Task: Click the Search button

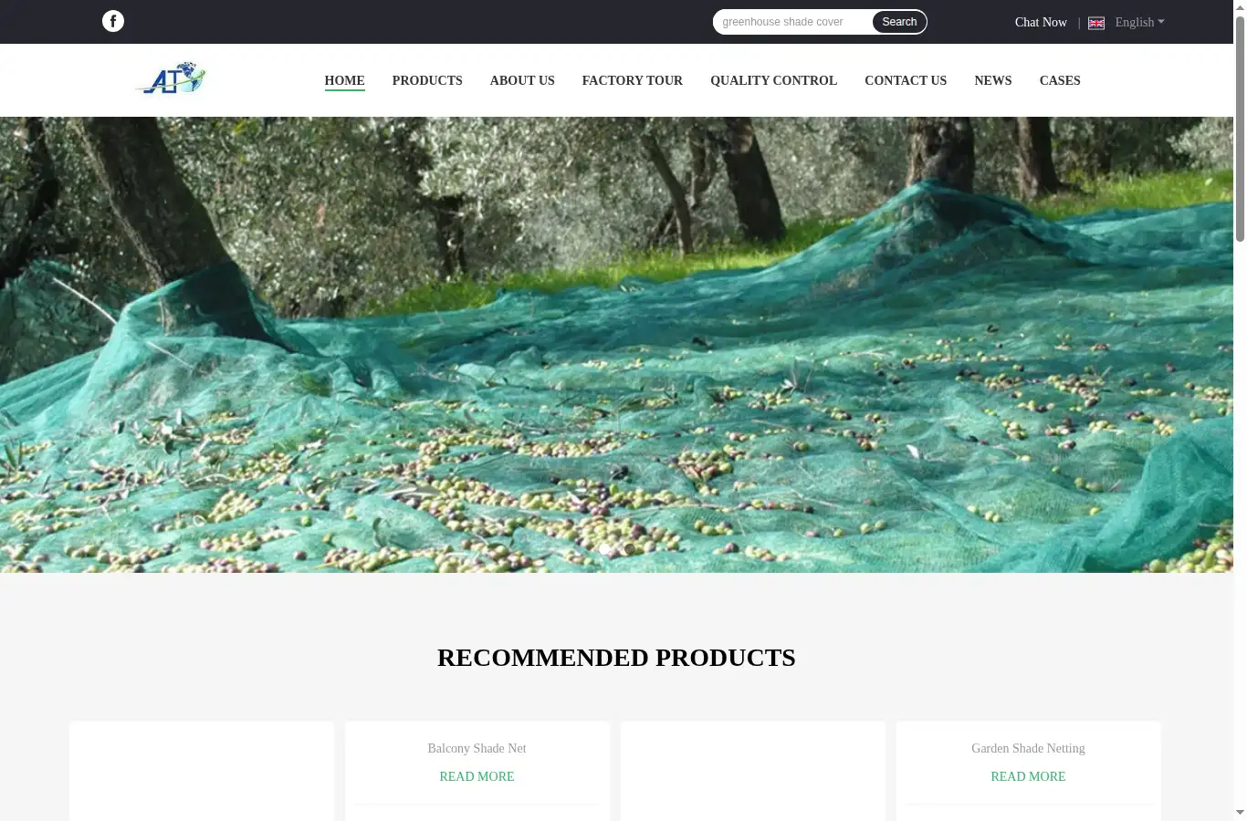Action: click(x=899, y=22)
